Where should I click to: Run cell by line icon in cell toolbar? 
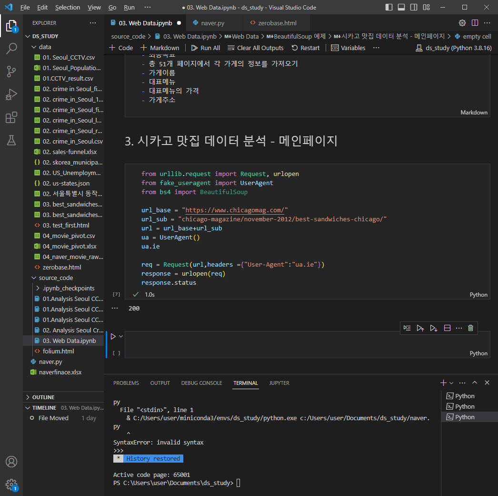[407, 328]
